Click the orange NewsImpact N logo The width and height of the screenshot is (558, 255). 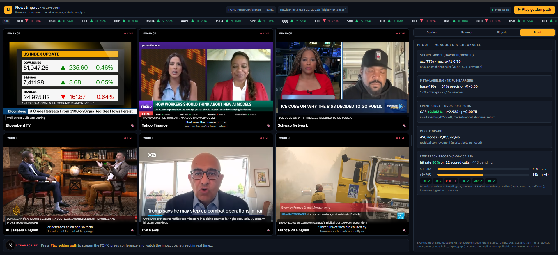point(8,10)
